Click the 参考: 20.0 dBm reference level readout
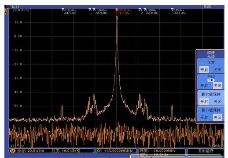The width and height of the screenshot is (228, 158). pos(31,151)
